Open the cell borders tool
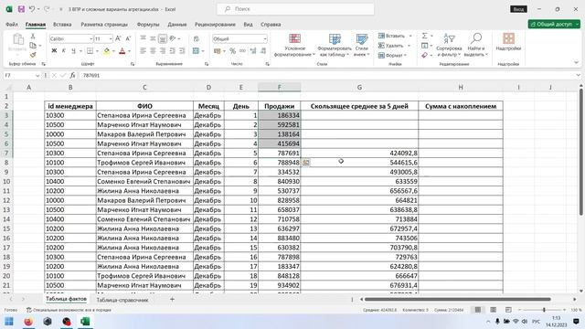The width and height of the screenshot is (585, 329). 90,51
